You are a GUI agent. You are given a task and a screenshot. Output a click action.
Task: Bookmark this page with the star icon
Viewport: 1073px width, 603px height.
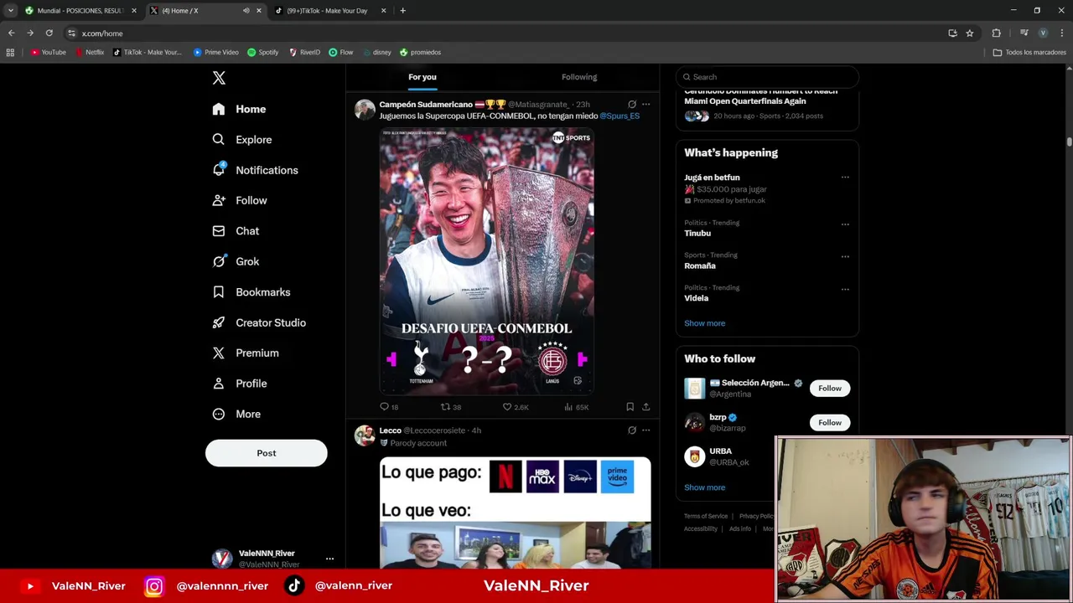coord(970,33)
